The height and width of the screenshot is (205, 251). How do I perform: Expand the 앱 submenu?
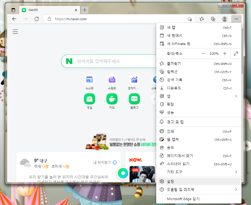(199, 96)
